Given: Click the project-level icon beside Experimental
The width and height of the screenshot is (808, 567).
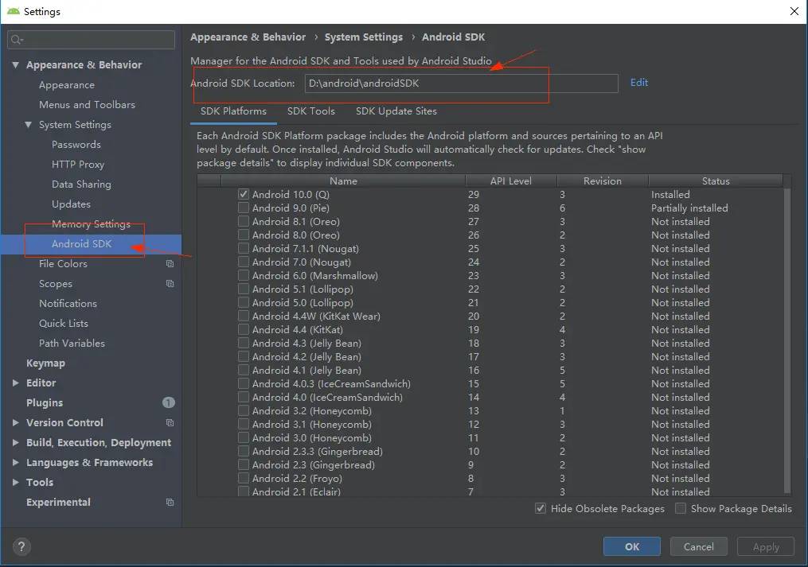Looking at the screenshot, I should [x=170, y=502].
